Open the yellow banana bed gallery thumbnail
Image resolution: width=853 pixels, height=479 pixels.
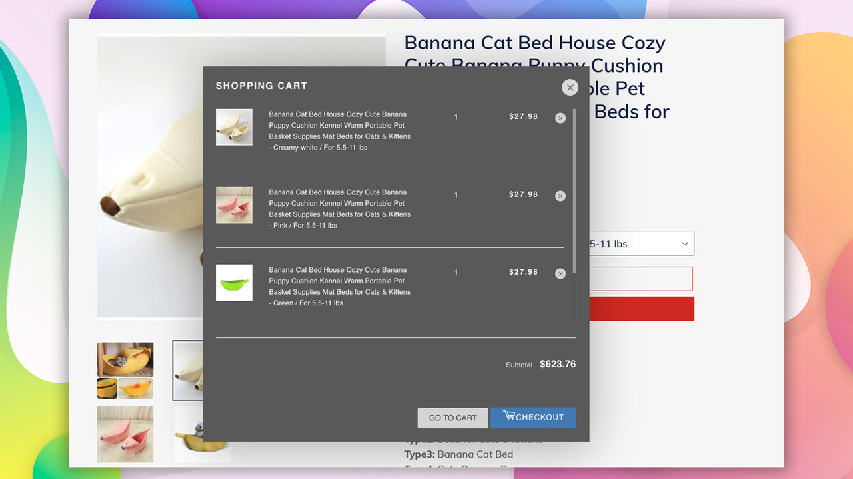(x=125, y=371)
